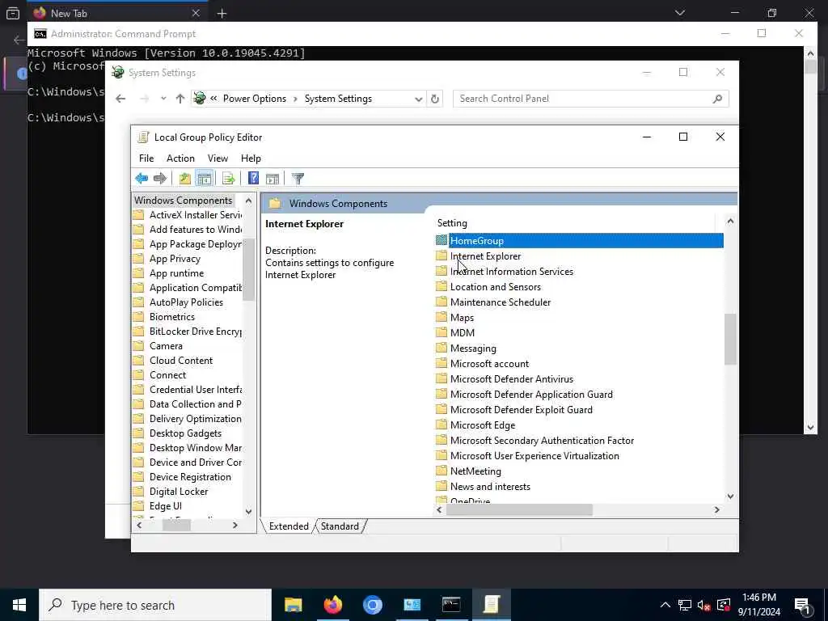The image size is (828, 621).
Task: Open the Windows Start button
Action: click(x=19, y=605)
